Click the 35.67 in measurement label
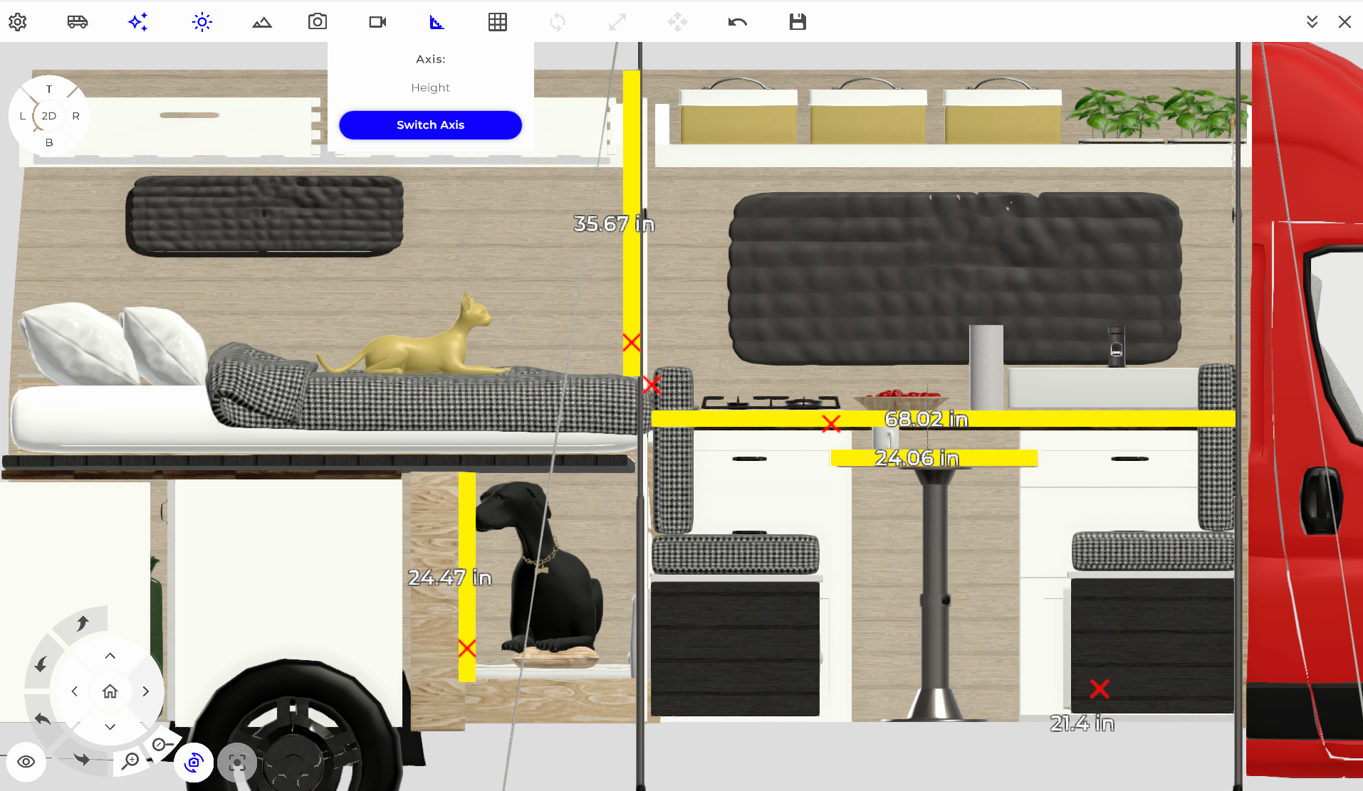 click(614, 224)
